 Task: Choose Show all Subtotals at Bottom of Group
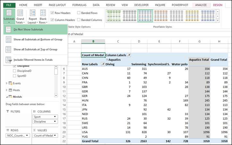point(36,40)
